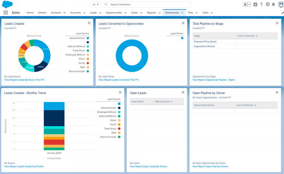Click the search magnifier icon

pos(106,4)
